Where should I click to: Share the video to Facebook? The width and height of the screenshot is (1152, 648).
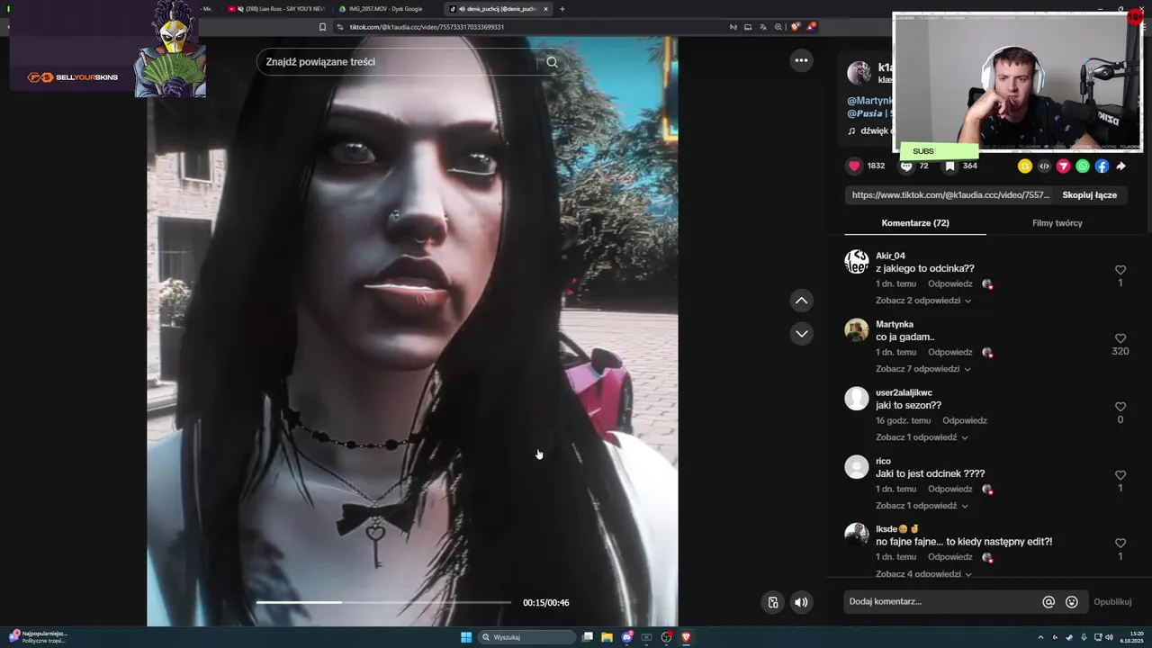pyautogui.click(x=1102, y=166)
